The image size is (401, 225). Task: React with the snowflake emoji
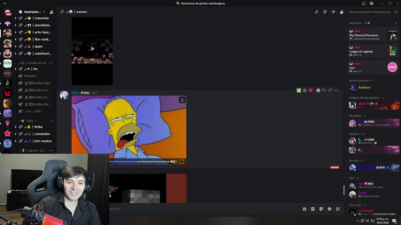point(305,90)
